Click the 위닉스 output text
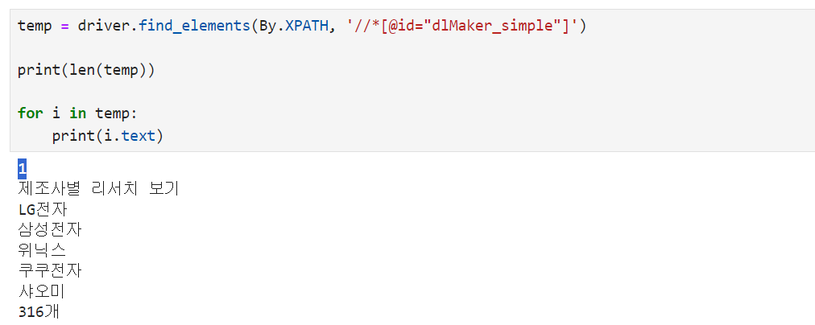The width and height of the screenshot is (815, 325). tap(42, 250)
